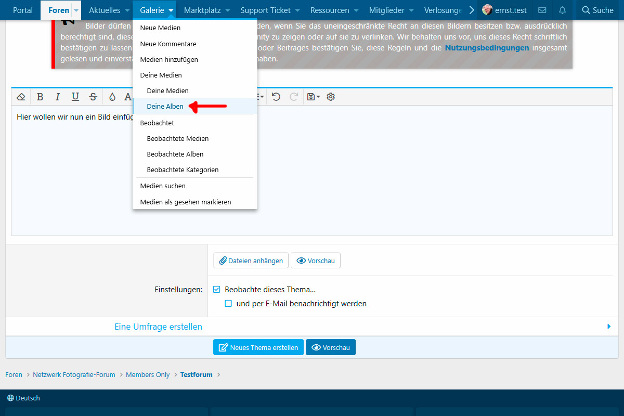Open the Suche search button
This screenshot has width=624, height=416.
598,10
